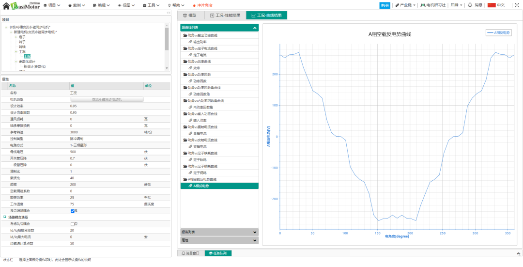Click the 母线电压 value 500
Screen dimensions: 523x267
[73, 152]
